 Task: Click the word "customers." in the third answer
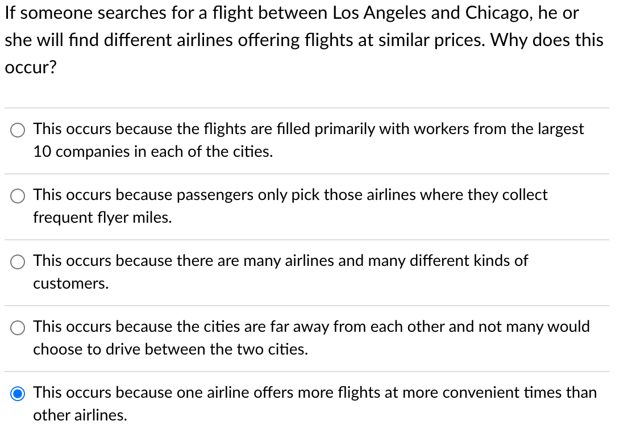click(71, 284)
